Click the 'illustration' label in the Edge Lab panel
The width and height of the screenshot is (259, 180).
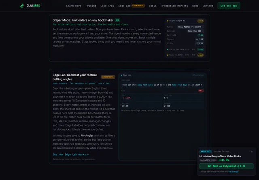pyautogui.click(x=198, y=75)
